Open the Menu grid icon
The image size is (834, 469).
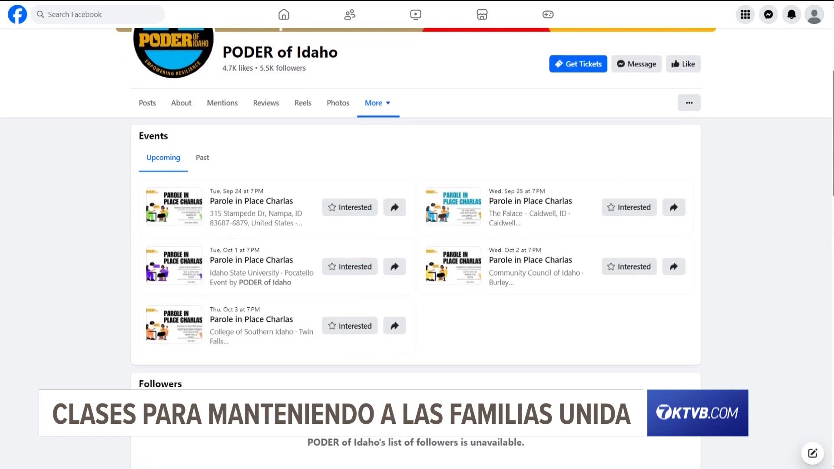[x=745, y=14]
